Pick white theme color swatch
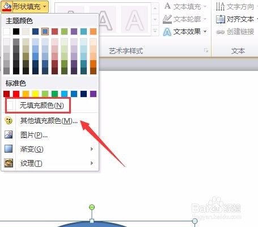The height and width of the screenshot is (227, 258). coord(7,31)
